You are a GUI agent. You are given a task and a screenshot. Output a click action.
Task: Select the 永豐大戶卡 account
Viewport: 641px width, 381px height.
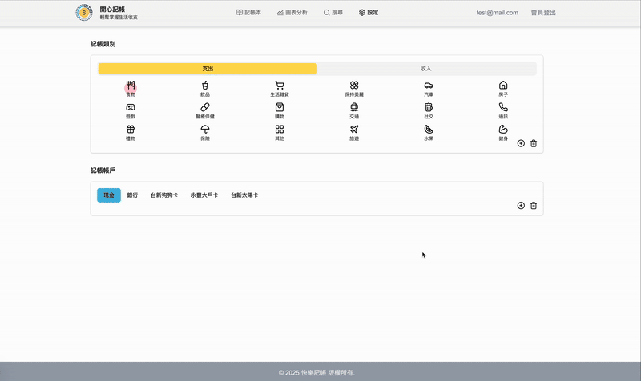point(204,195)
